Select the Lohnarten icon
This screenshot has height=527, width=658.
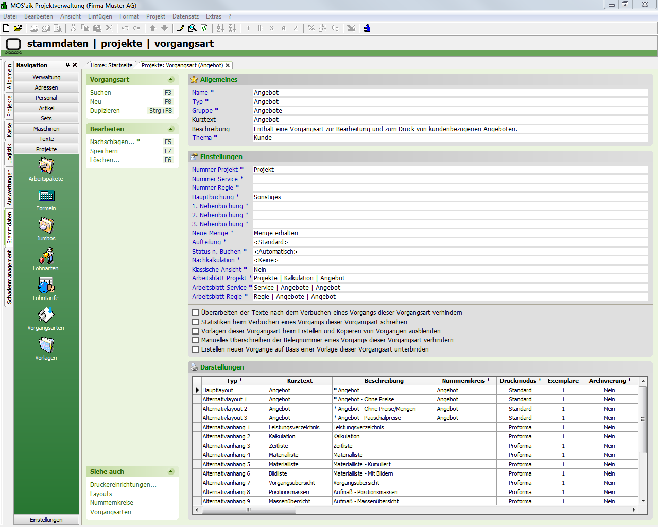pos(46,256)
